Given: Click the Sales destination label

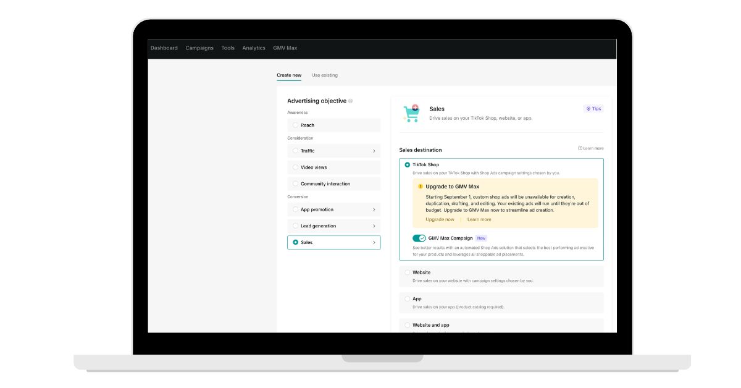Looking at the screenshot, I should point(421,150).
